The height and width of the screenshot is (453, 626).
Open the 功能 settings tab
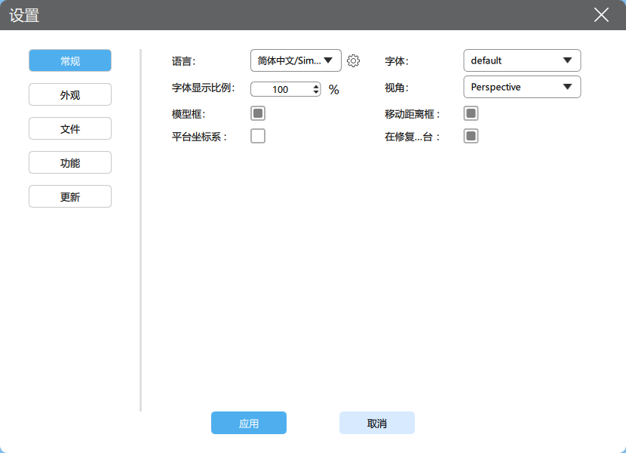coord(70,163)
